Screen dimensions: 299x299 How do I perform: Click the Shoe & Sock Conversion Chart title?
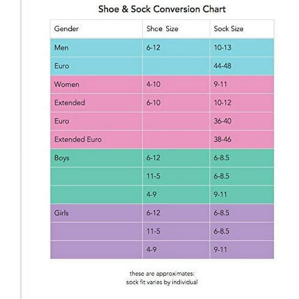click(x=162, y=9)
